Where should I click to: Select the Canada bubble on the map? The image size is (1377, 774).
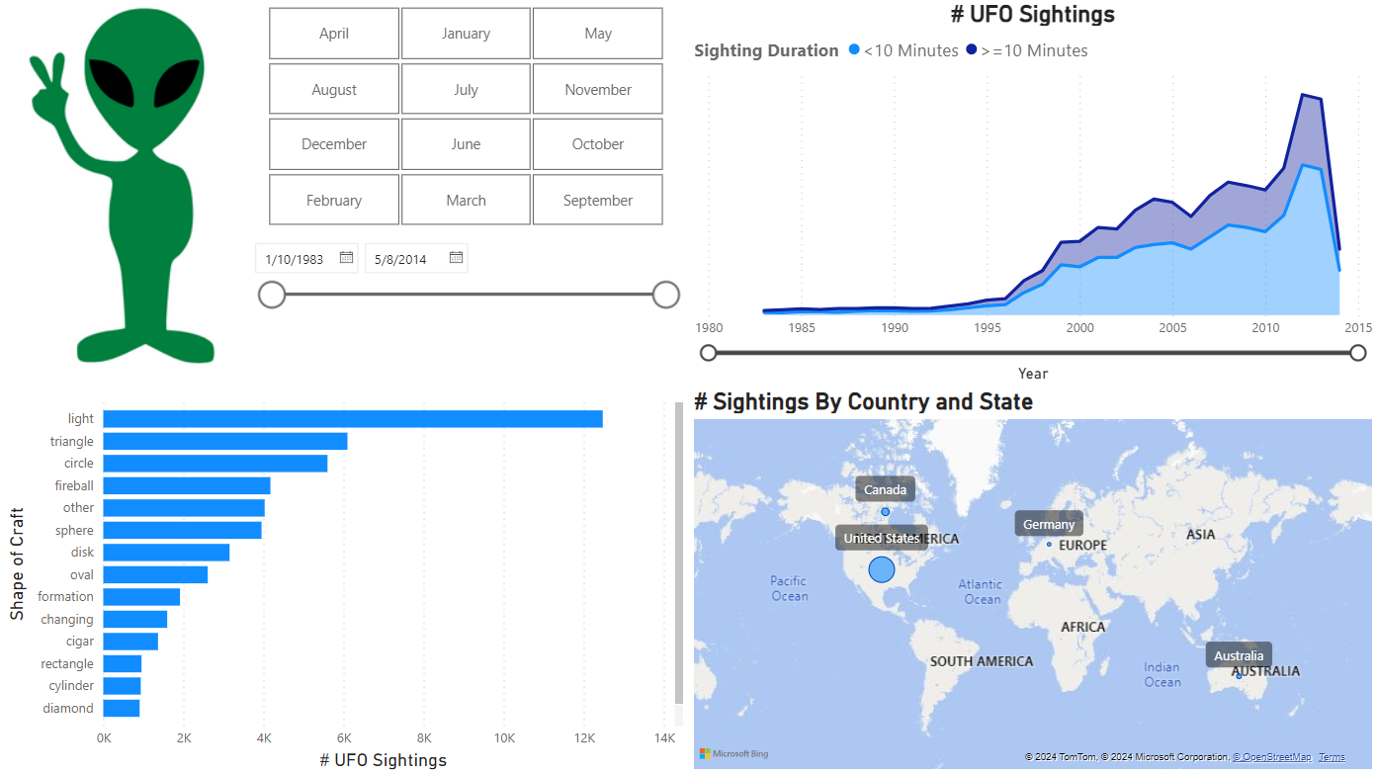tap(885, 511)
